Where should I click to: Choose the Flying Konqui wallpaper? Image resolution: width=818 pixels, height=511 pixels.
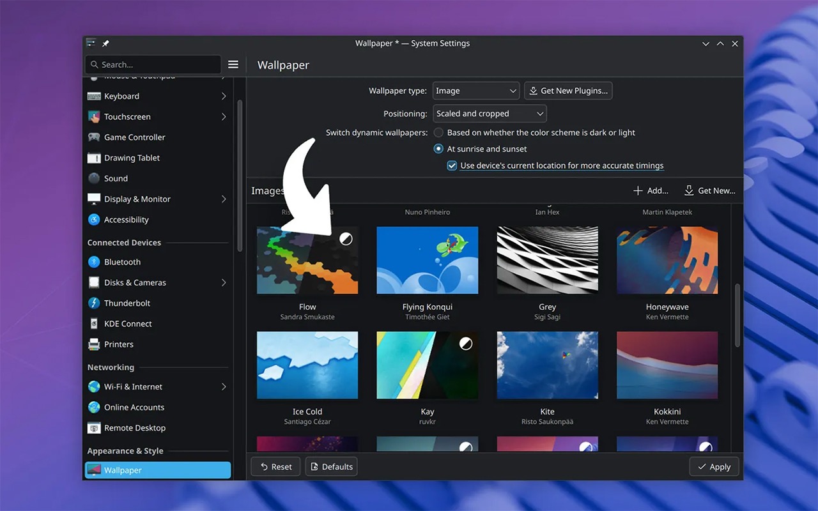(x=428, y=260)
